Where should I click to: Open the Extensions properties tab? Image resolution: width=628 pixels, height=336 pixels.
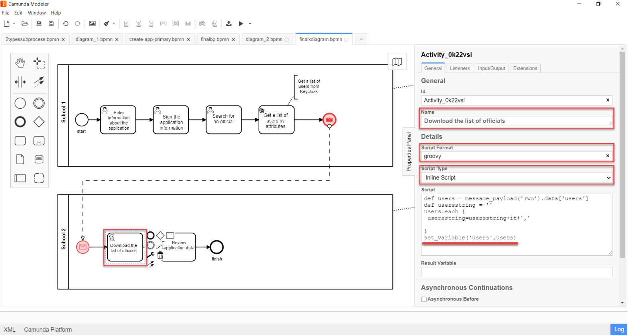(525, 68)
